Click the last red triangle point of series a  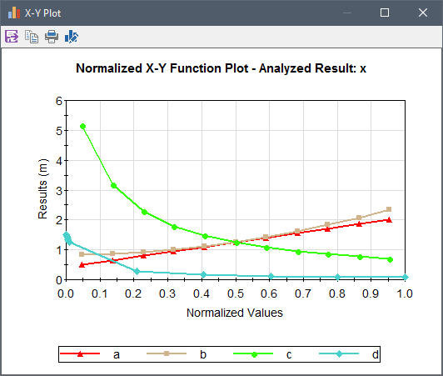pos(390,220)
